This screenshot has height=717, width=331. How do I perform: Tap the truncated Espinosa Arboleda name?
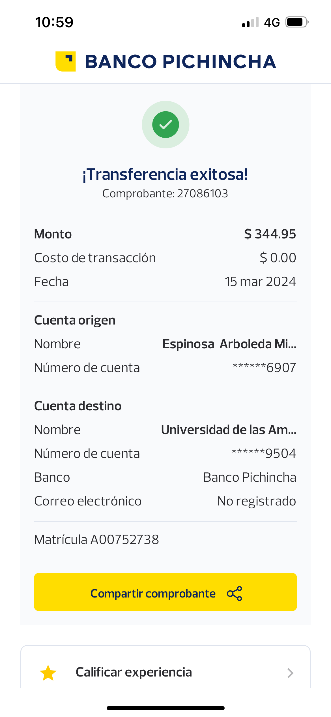pyautogui.click(x=229, y=344)
